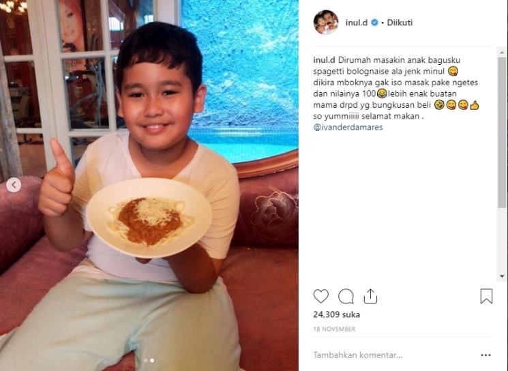This screenshot has width=508, height=371.
Task: Open the three-dots more options menu
Action: [485, 355]
